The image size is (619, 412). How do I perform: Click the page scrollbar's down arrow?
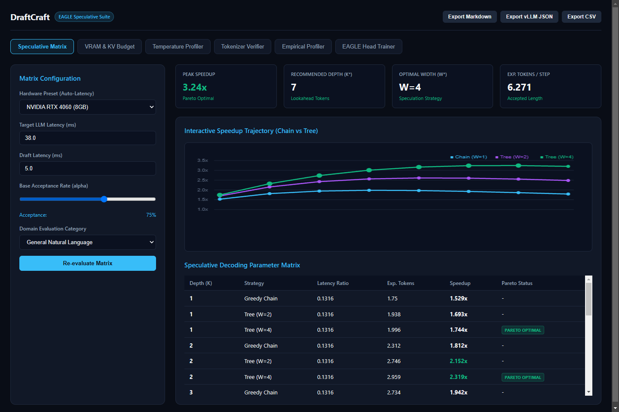coord(615,408)
